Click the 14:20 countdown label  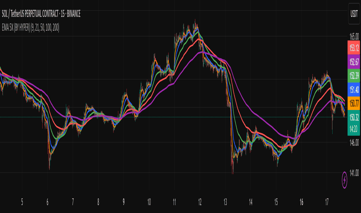click(354, 129)
